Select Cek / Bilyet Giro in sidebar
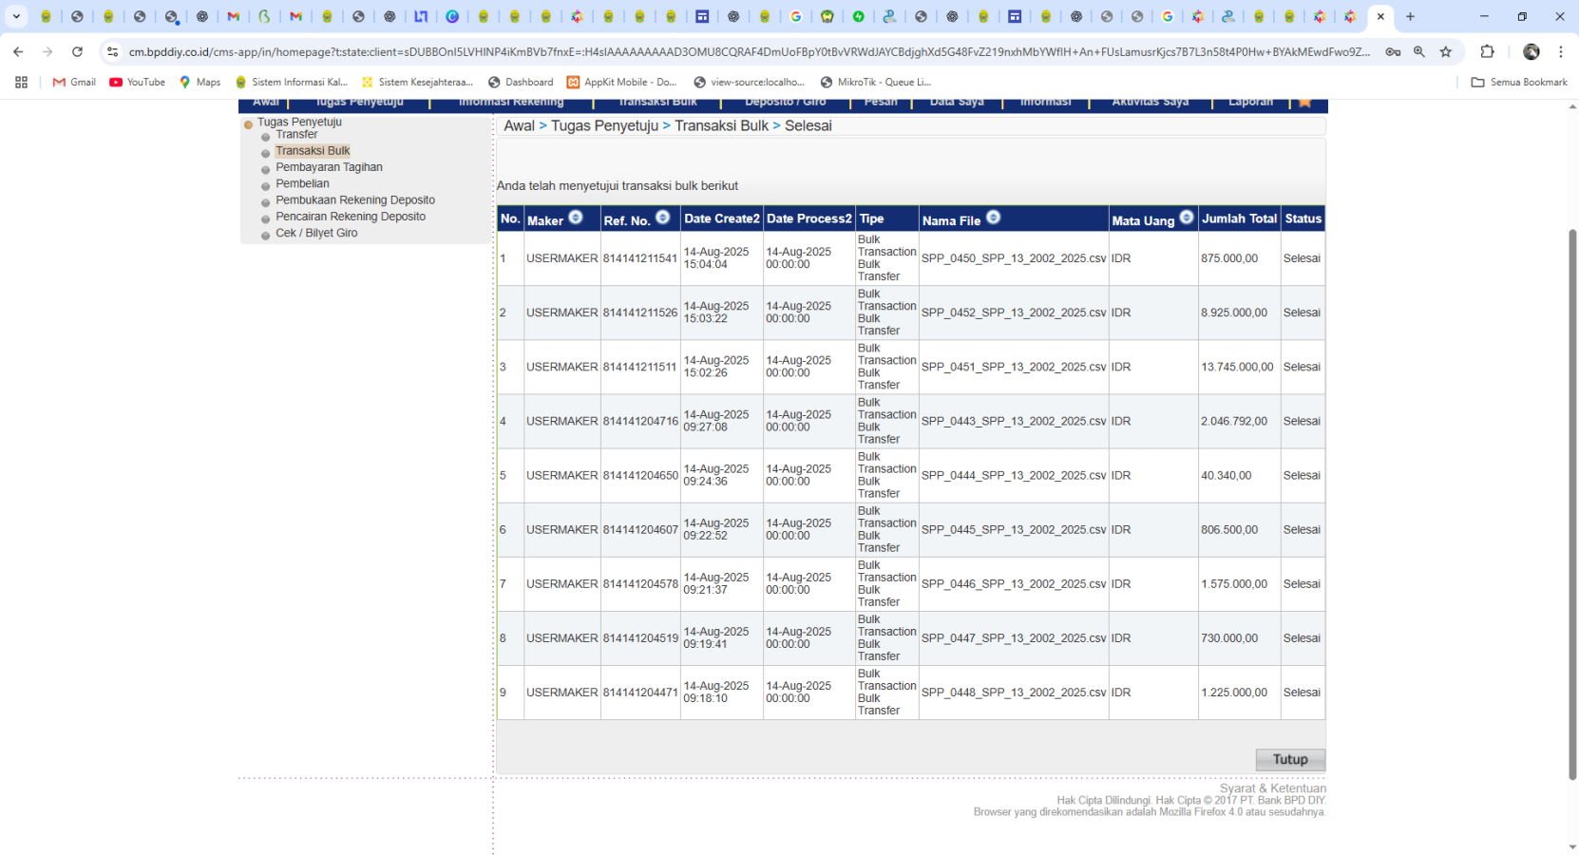Image resolution: width=1579 pixels, height=855 pixels. [316, 233]
